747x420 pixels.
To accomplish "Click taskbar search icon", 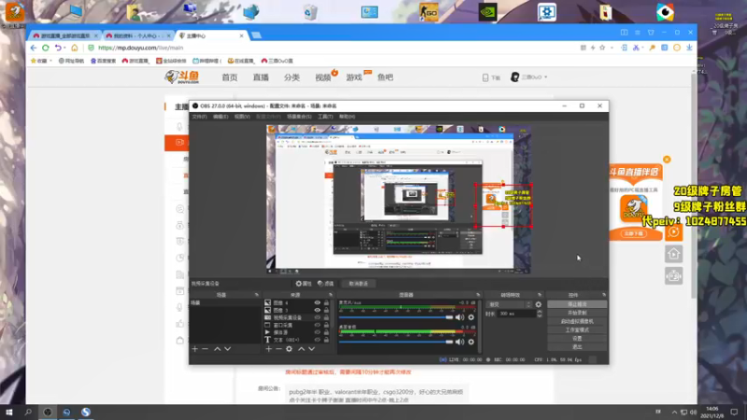I will click(x=28, y=412).
